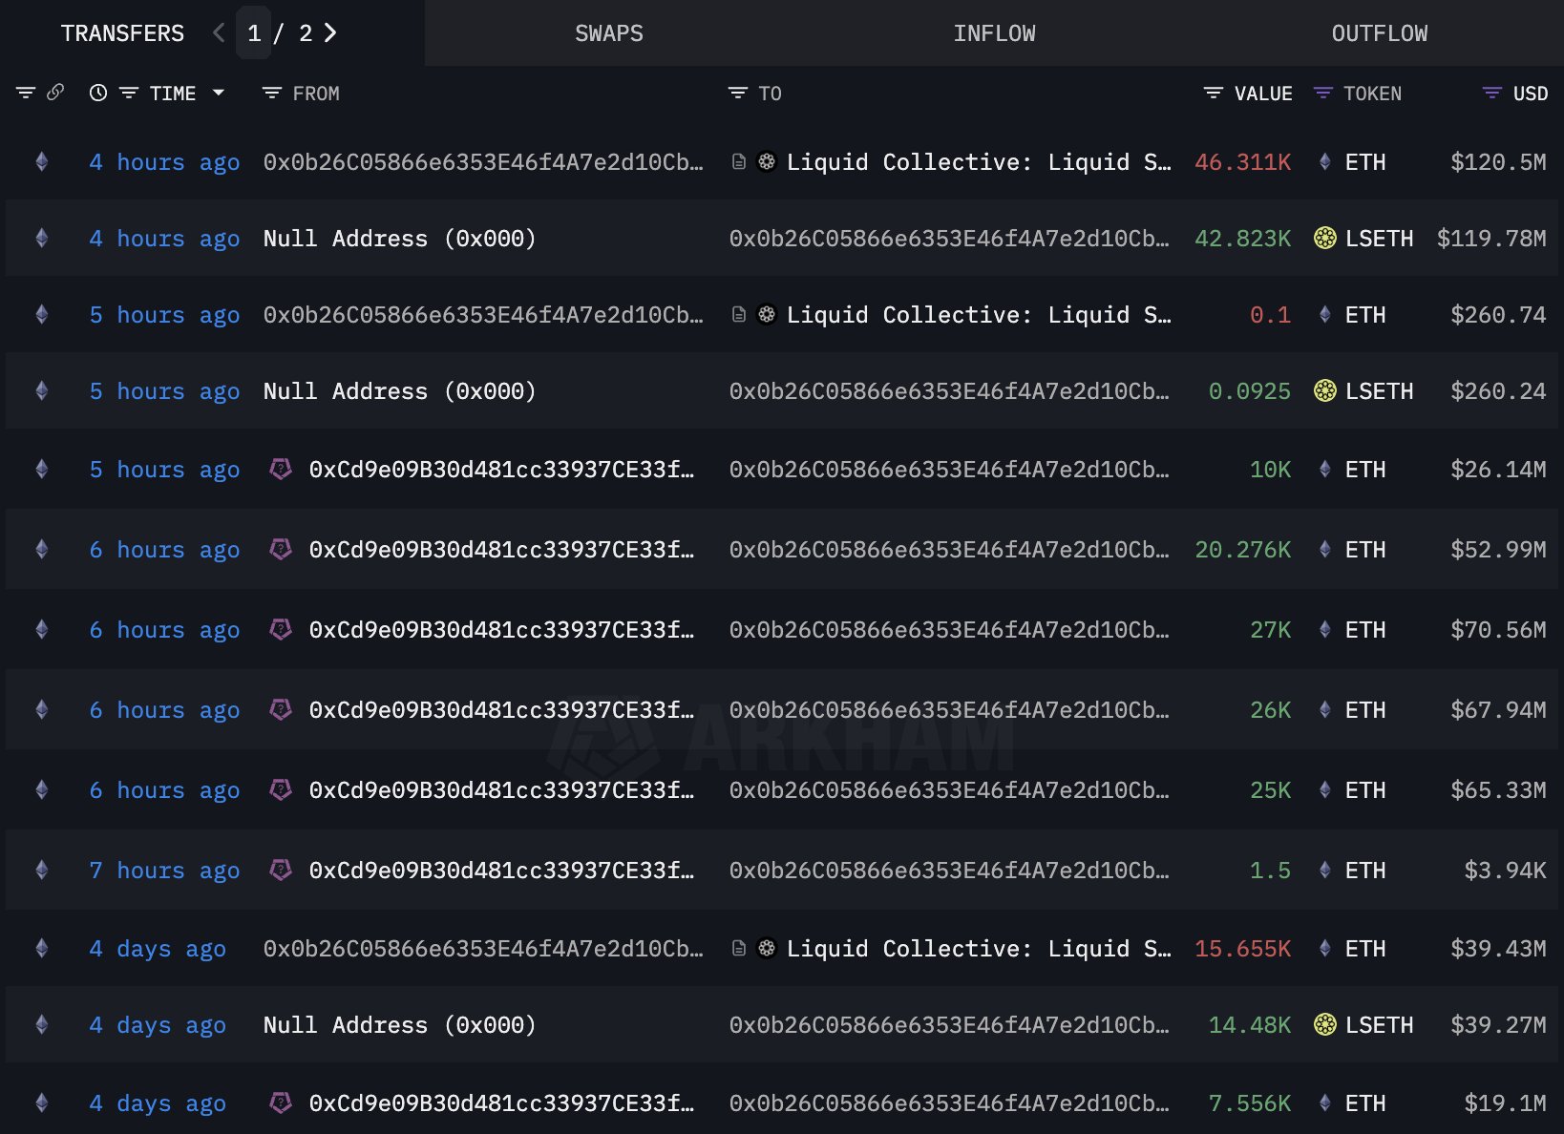This screenshot has height=1134, width=1564.
Task: Click the LSETH token icon in the second row
Action: point(1325,239)
